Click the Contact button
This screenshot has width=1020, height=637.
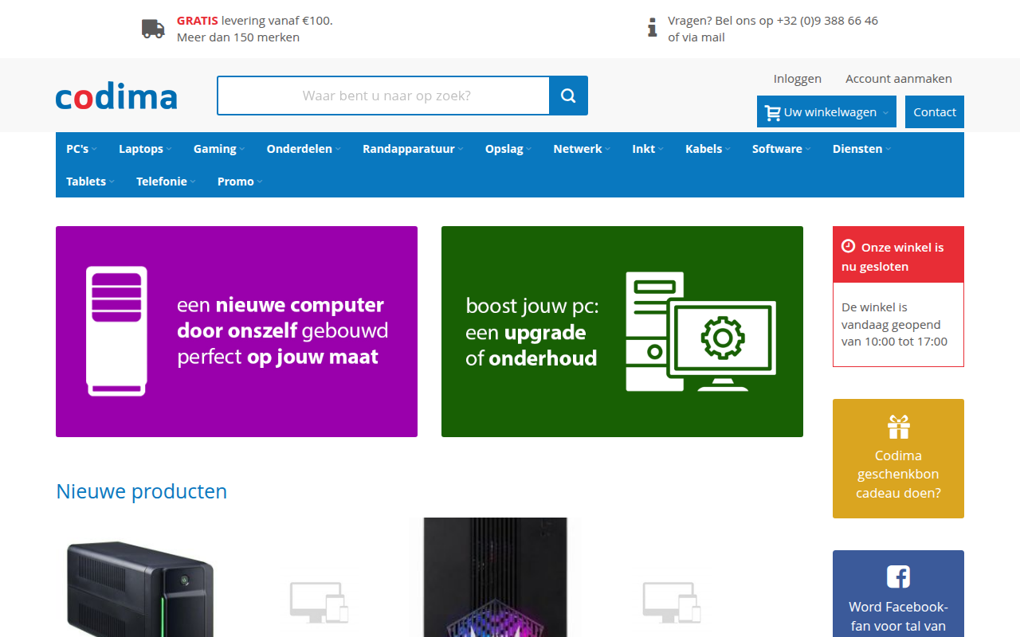[935, 112]
